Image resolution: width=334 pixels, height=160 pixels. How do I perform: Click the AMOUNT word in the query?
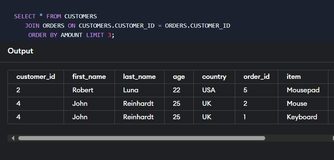(71, 35)
